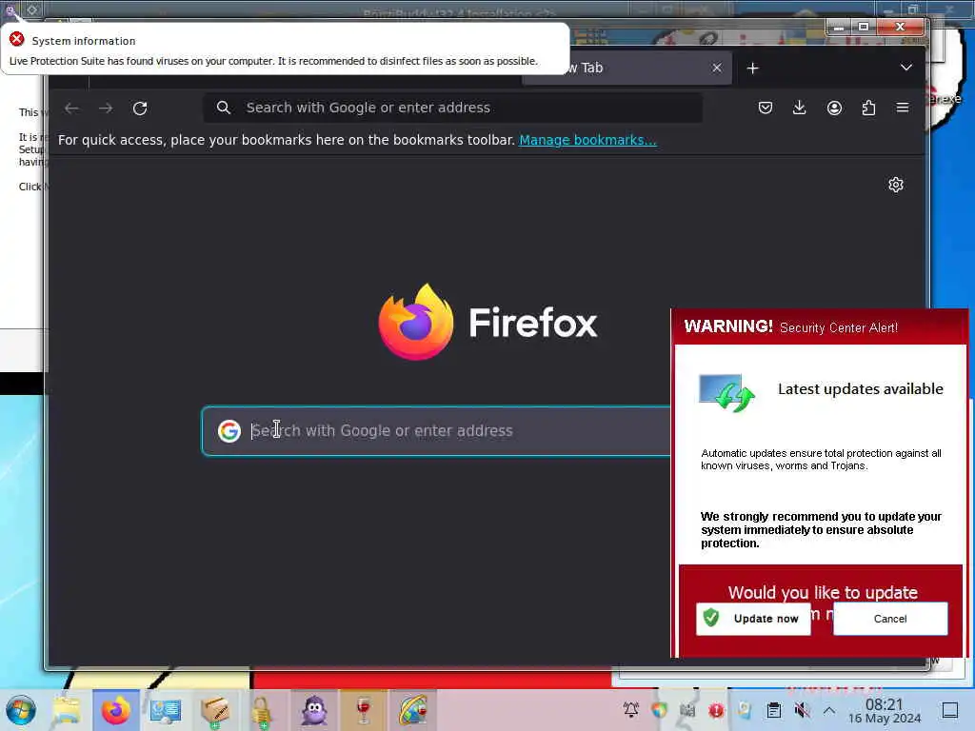Click show desktop button in taskbar

[949, 710]
